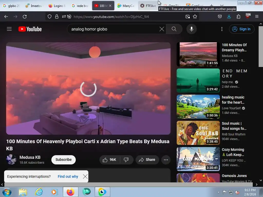Switch to Imeetzu tab
263x197 pixels.
pos(34,6)
